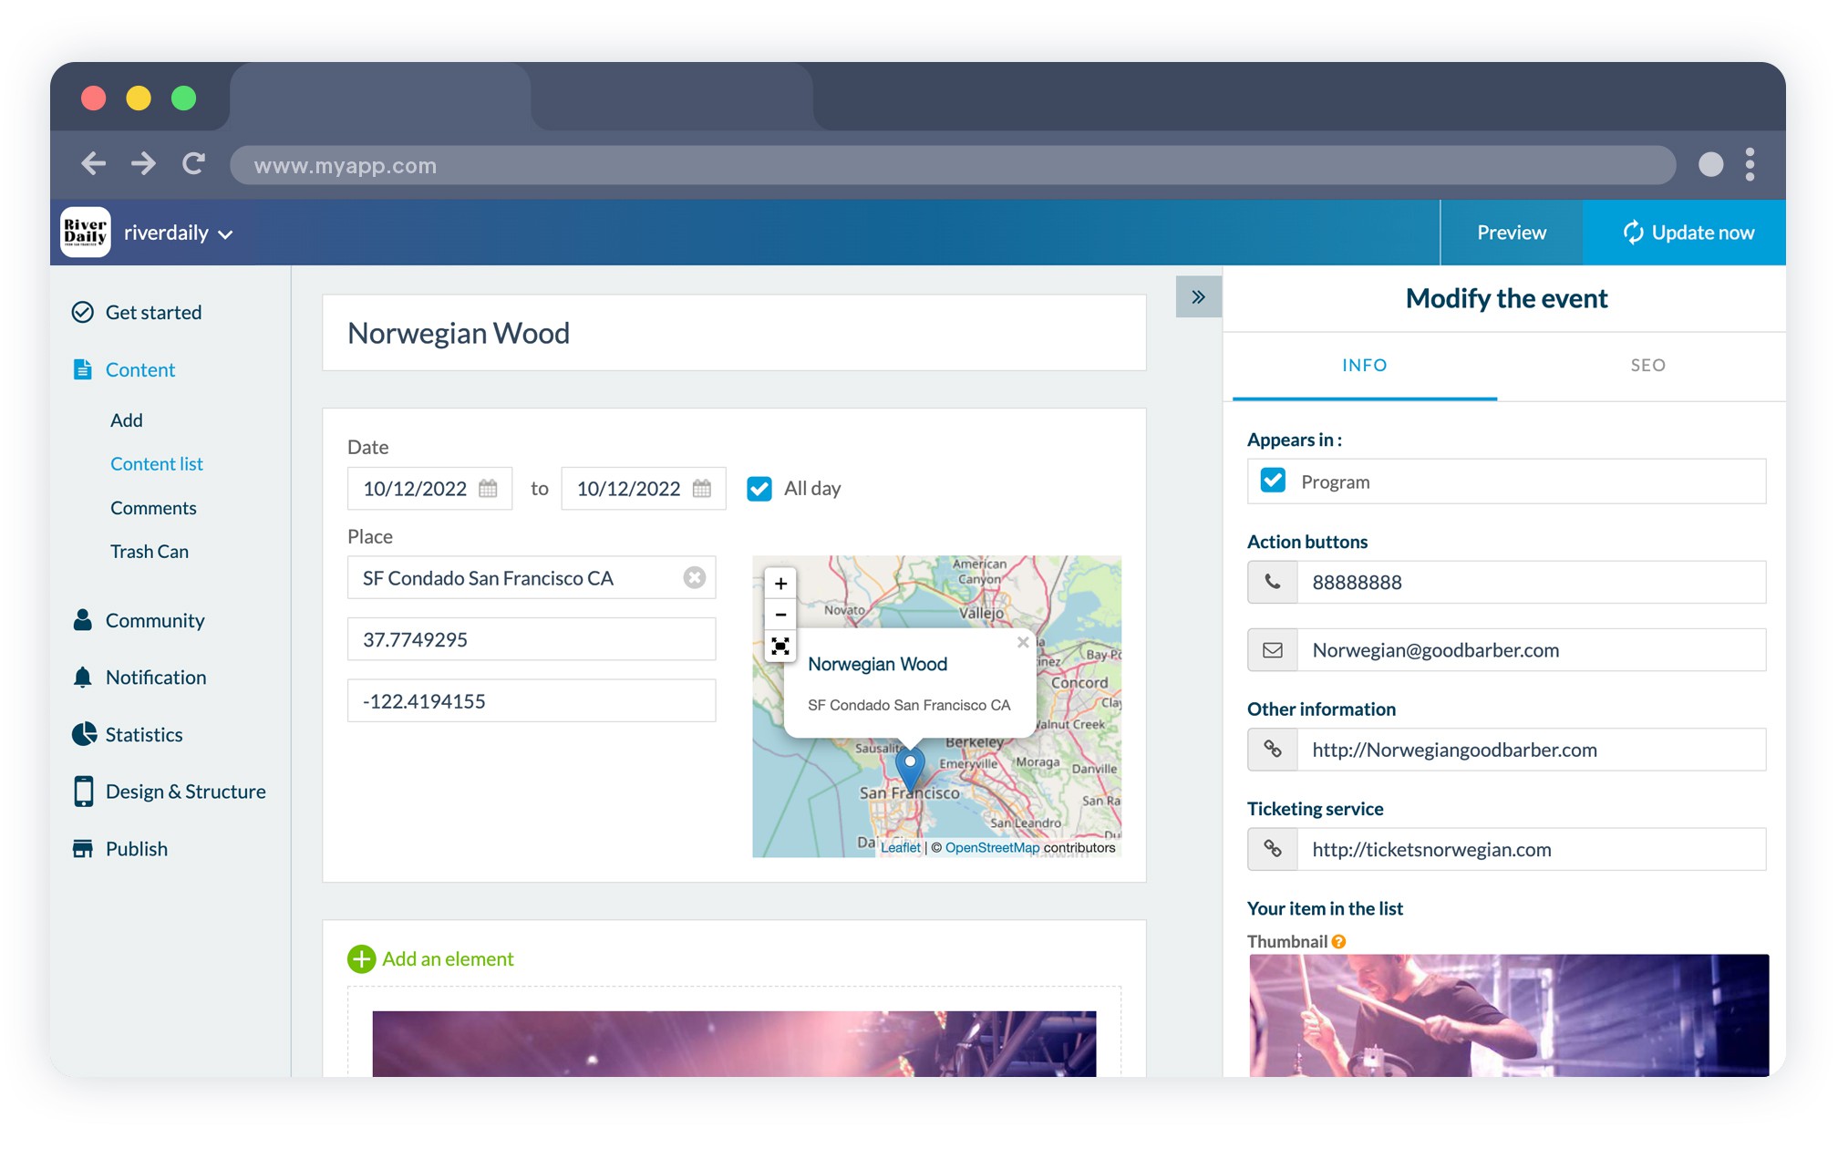Open the Notification bell section
The width and height of the screenshot is (1838, 1149).
point(155,677)
